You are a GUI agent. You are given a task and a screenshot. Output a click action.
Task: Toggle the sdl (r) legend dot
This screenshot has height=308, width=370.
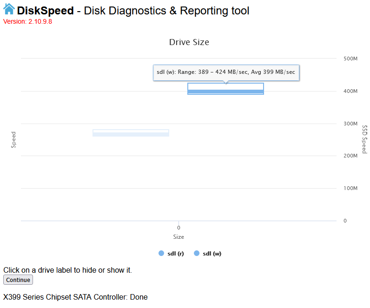(x=161, y=253)
